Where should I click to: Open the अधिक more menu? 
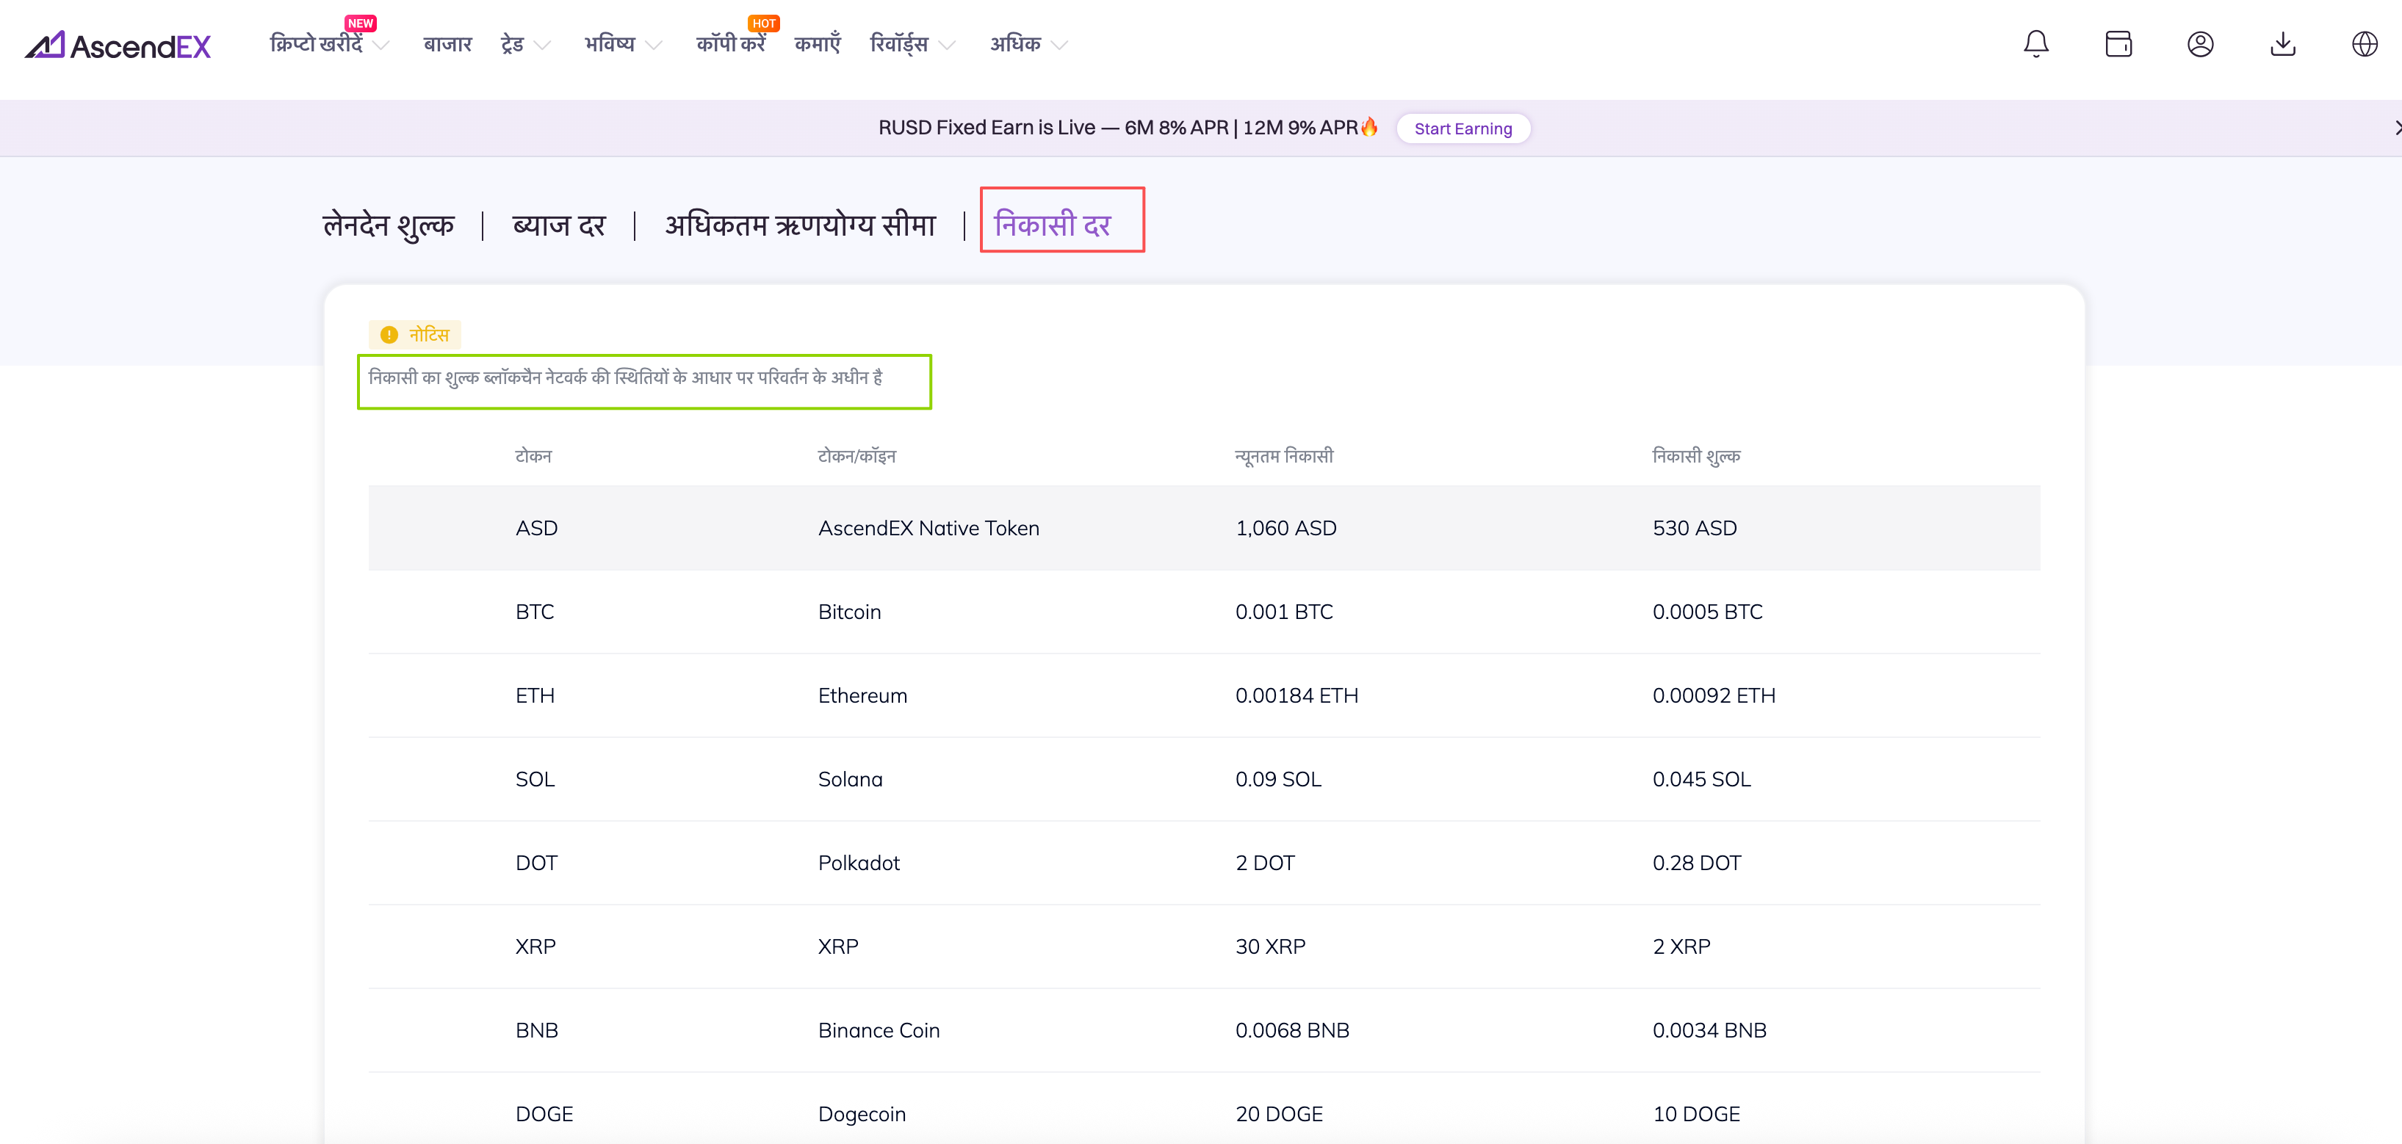1027,44
